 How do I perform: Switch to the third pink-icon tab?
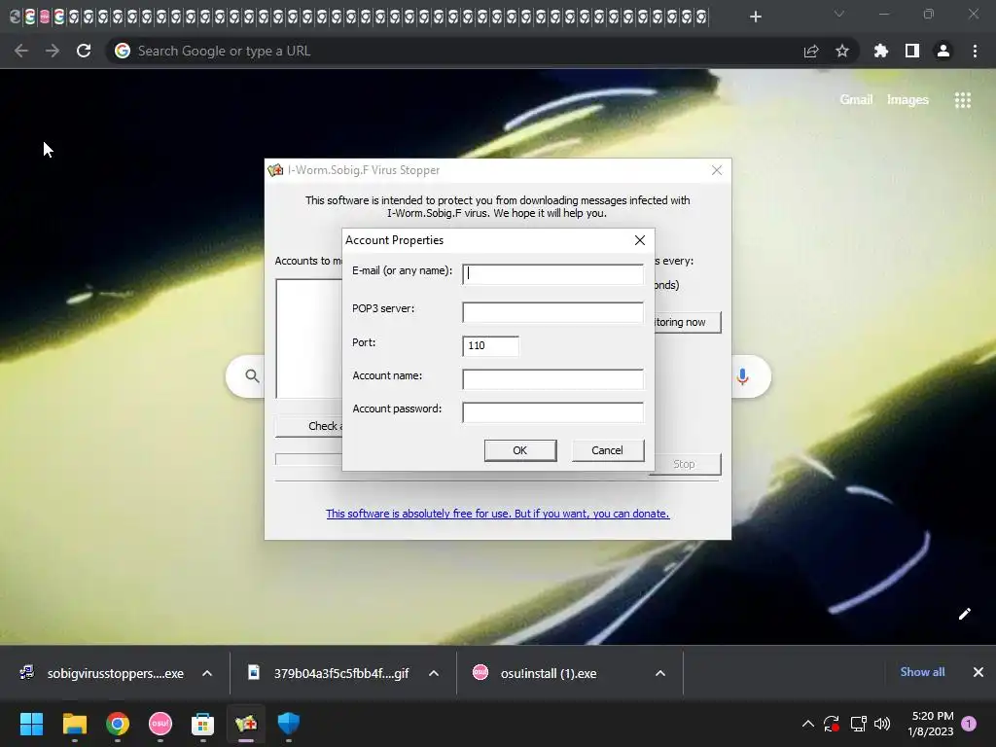(45, 17)
